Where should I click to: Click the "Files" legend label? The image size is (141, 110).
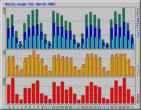pyautogui.click(x=138, y=22)
